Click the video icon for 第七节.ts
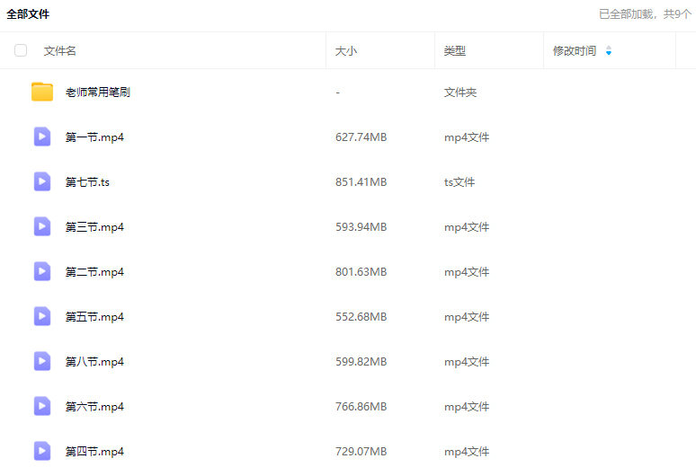Viewport: 696px width, 476px height. tap(42, 181)
